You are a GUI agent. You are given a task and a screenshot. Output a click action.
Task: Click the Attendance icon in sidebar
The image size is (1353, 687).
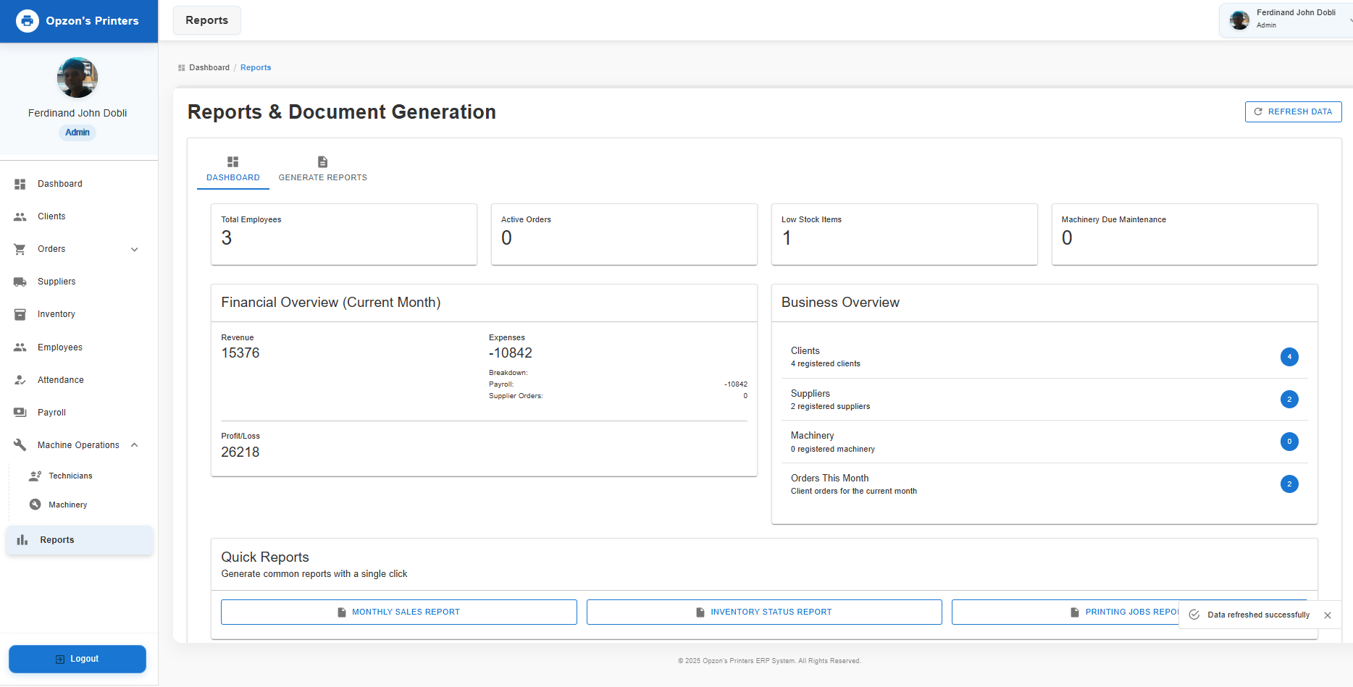[20, 380]
